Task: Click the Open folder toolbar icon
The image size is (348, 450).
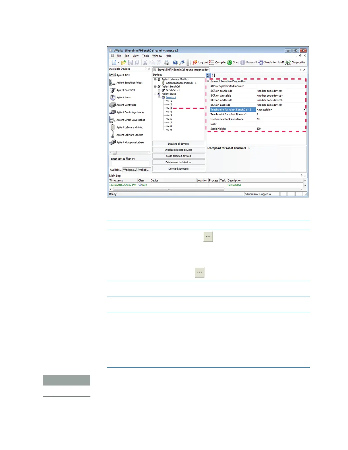Action: click(x=123, y=63)
